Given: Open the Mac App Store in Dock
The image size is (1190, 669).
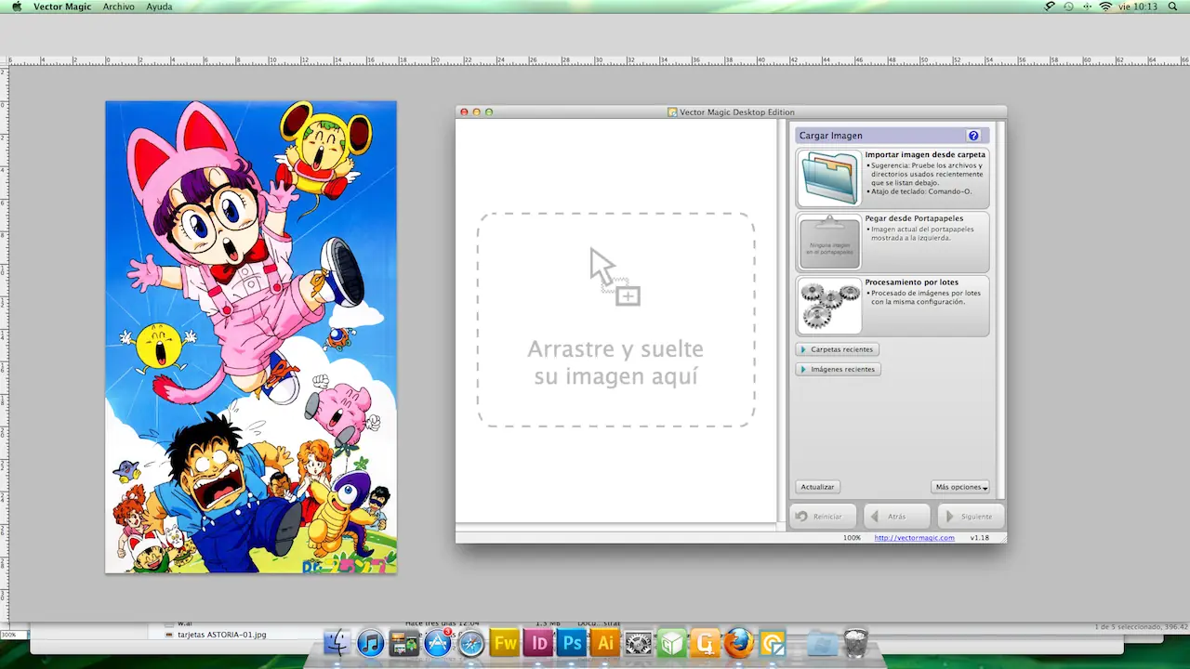Looking at the screenshot, I should pyautogui.click(x=438, y=642).
